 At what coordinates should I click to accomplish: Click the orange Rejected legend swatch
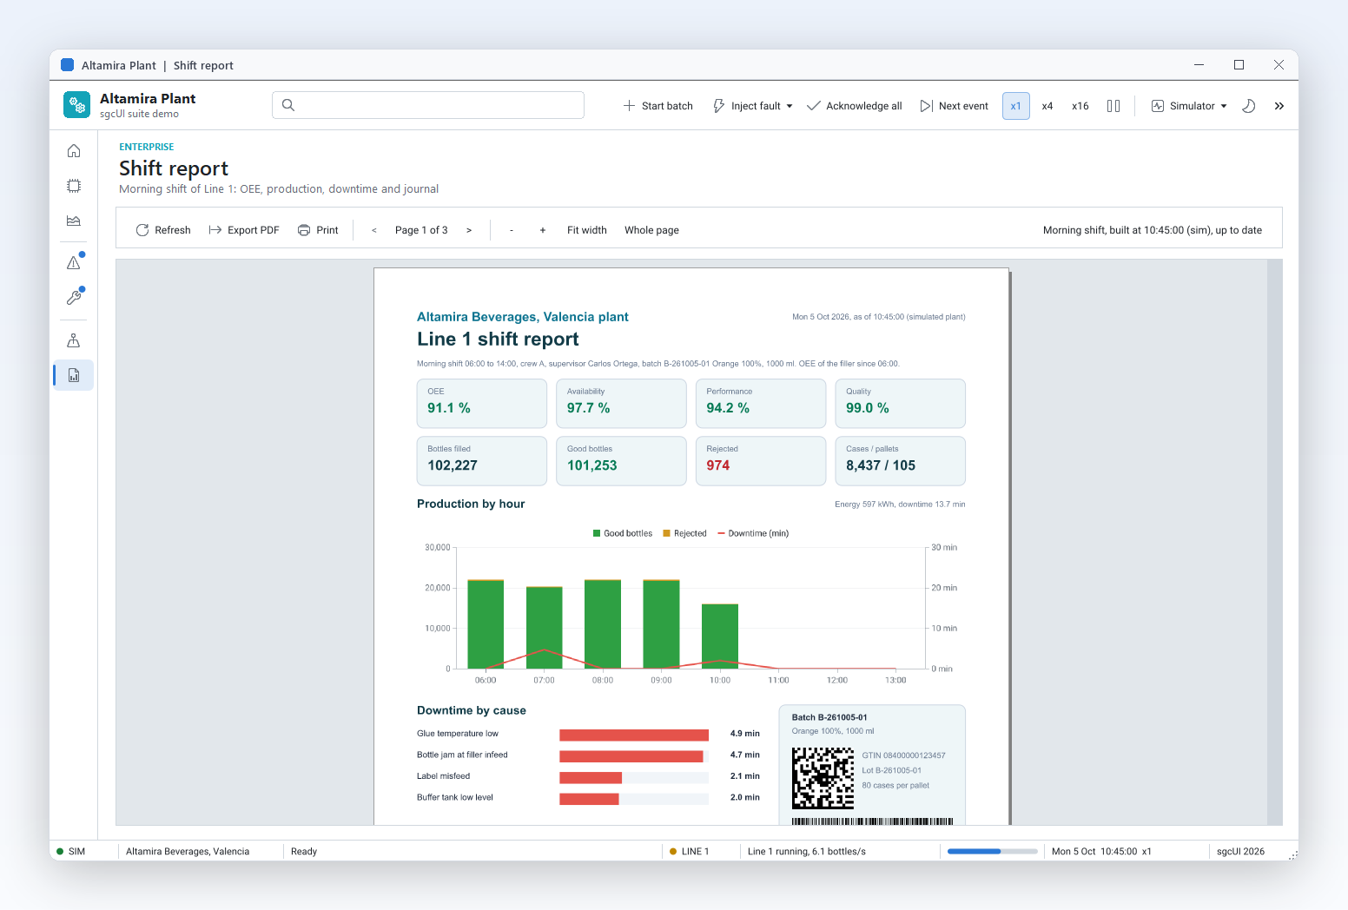(667, 533)
